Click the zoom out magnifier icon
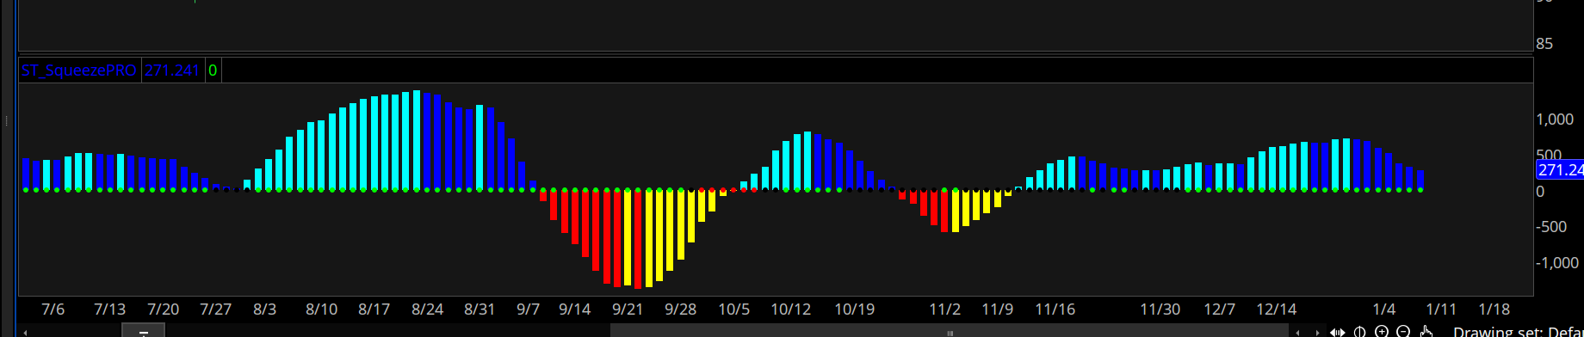The width and height of the screenshot is (1584, 337). click(x=1403, y=332)
